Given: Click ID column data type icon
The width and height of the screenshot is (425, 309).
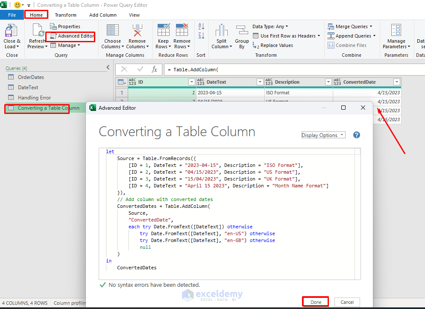Looking at the screenshot, I should (x=132, y=82).
